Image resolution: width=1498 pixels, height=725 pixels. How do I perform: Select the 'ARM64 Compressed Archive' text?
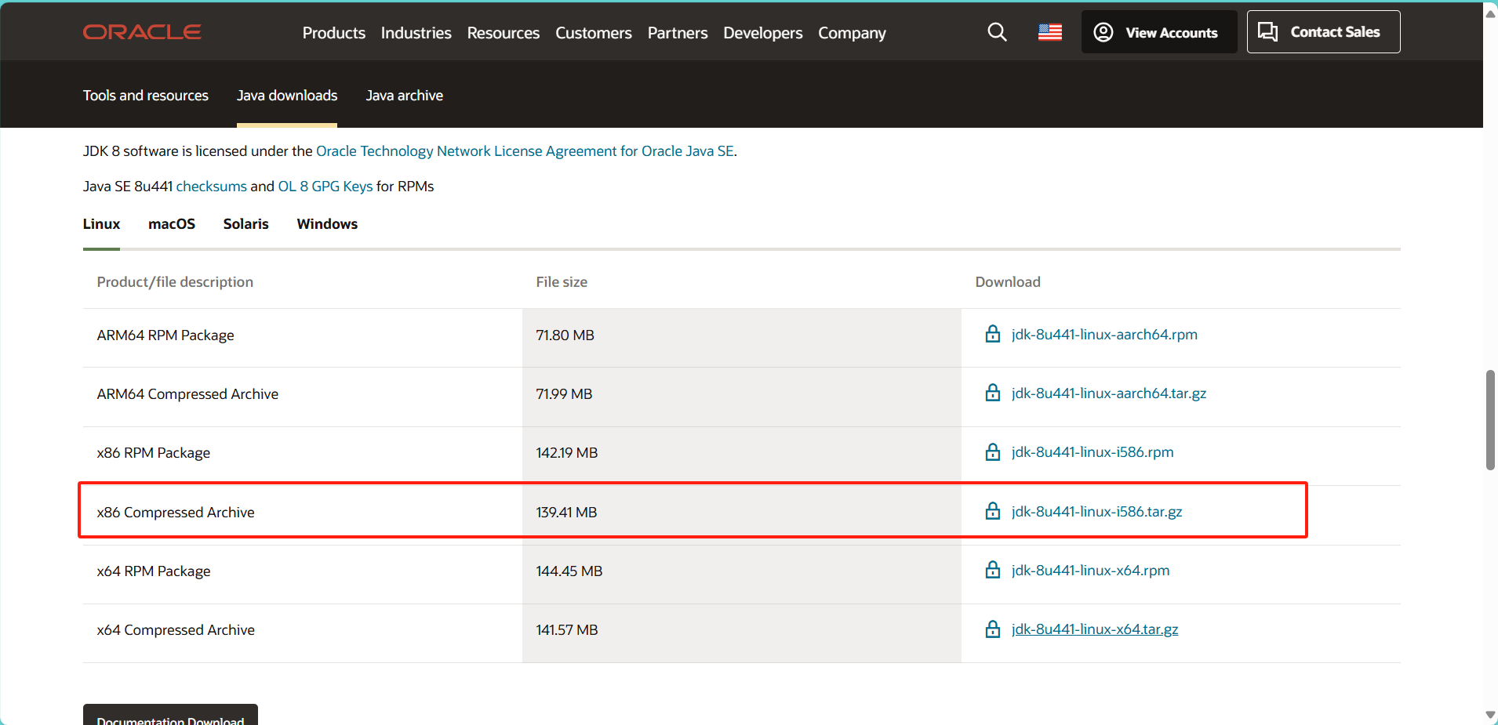(x=187, y=394)
